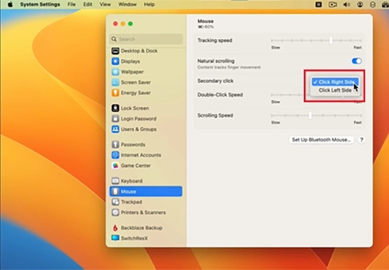Choose Click Left Side option
This screenshot has width=389, height=270.
click(x=335, y=90)
